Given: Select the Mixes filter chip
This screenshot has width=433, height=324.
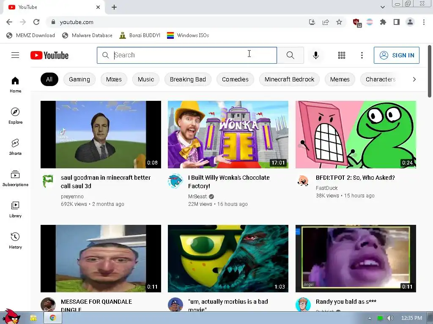Looking at the screenshot, I should tap(114, 79).
